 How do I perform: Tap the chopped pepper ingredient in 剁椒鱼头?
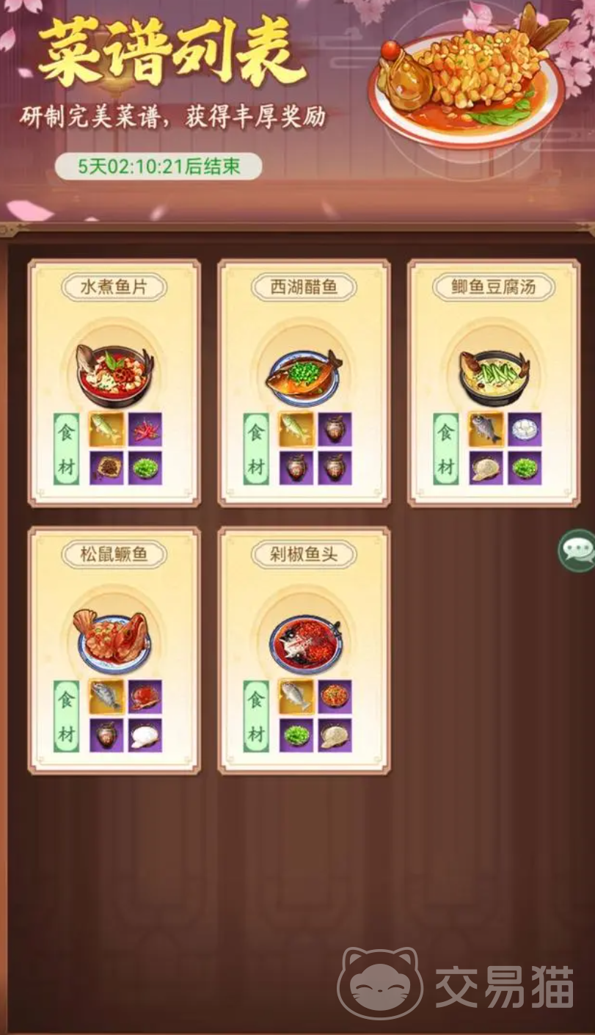(335, 697)
